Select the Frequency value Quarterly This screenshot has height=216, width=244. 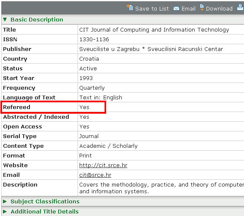pos(92,88)
